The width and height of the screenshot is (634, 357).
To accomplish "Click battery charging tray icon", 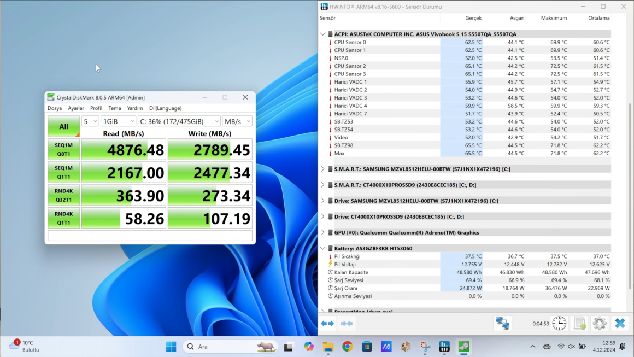I will (582, 347).
